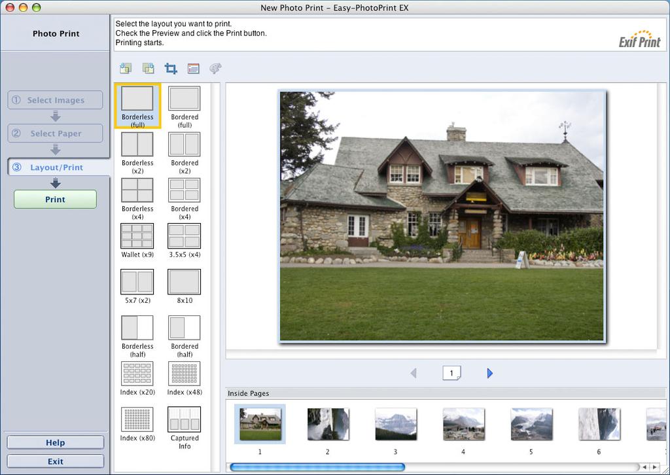Choose the 3.5x5 (x4) layout
The image size is (670, 475).
click(x=184, y=241)
